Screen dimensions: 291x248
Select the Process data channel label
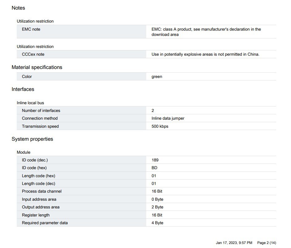(41, 191)
